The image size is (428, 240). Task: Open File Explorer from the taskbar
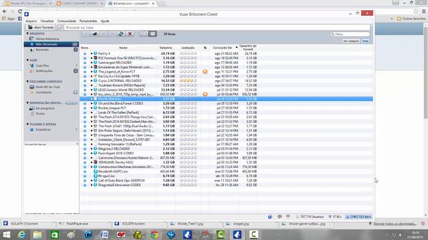coord(37,235)
